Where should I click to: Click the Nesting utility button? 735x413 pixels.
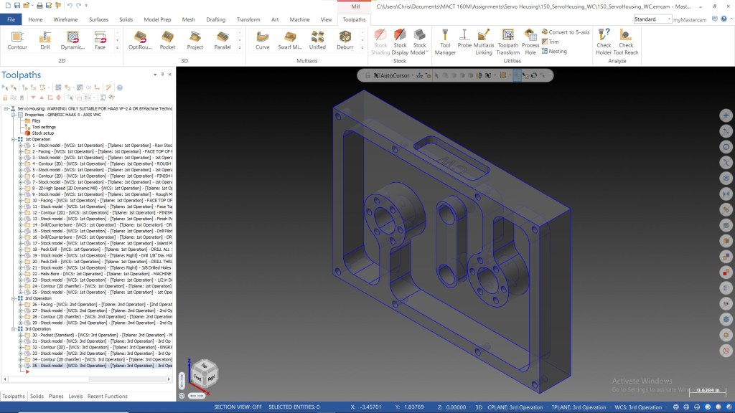coord(554,51)
